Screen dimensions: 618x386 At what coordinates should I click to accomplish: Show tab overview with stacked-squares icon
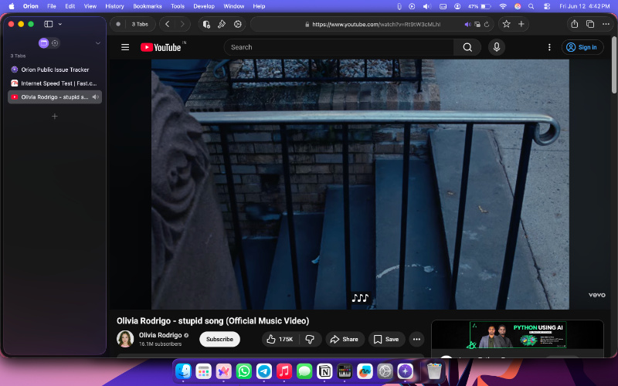[x=590, y=24]
